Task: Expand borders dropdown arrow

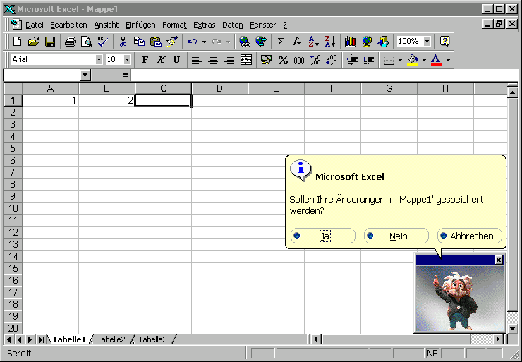Action: [400, 60]
